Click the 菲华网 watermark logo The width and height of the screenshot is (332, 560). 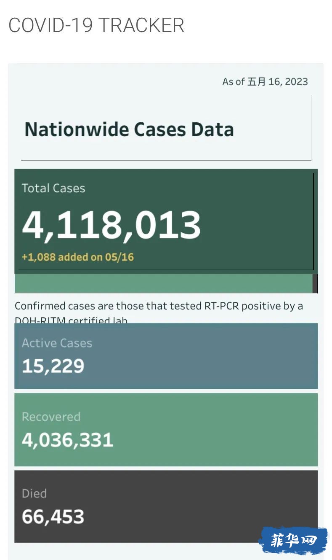(293, 540)
